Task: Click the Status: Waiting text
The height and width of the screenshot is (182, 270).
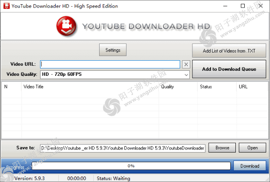Action: (113, 178)
